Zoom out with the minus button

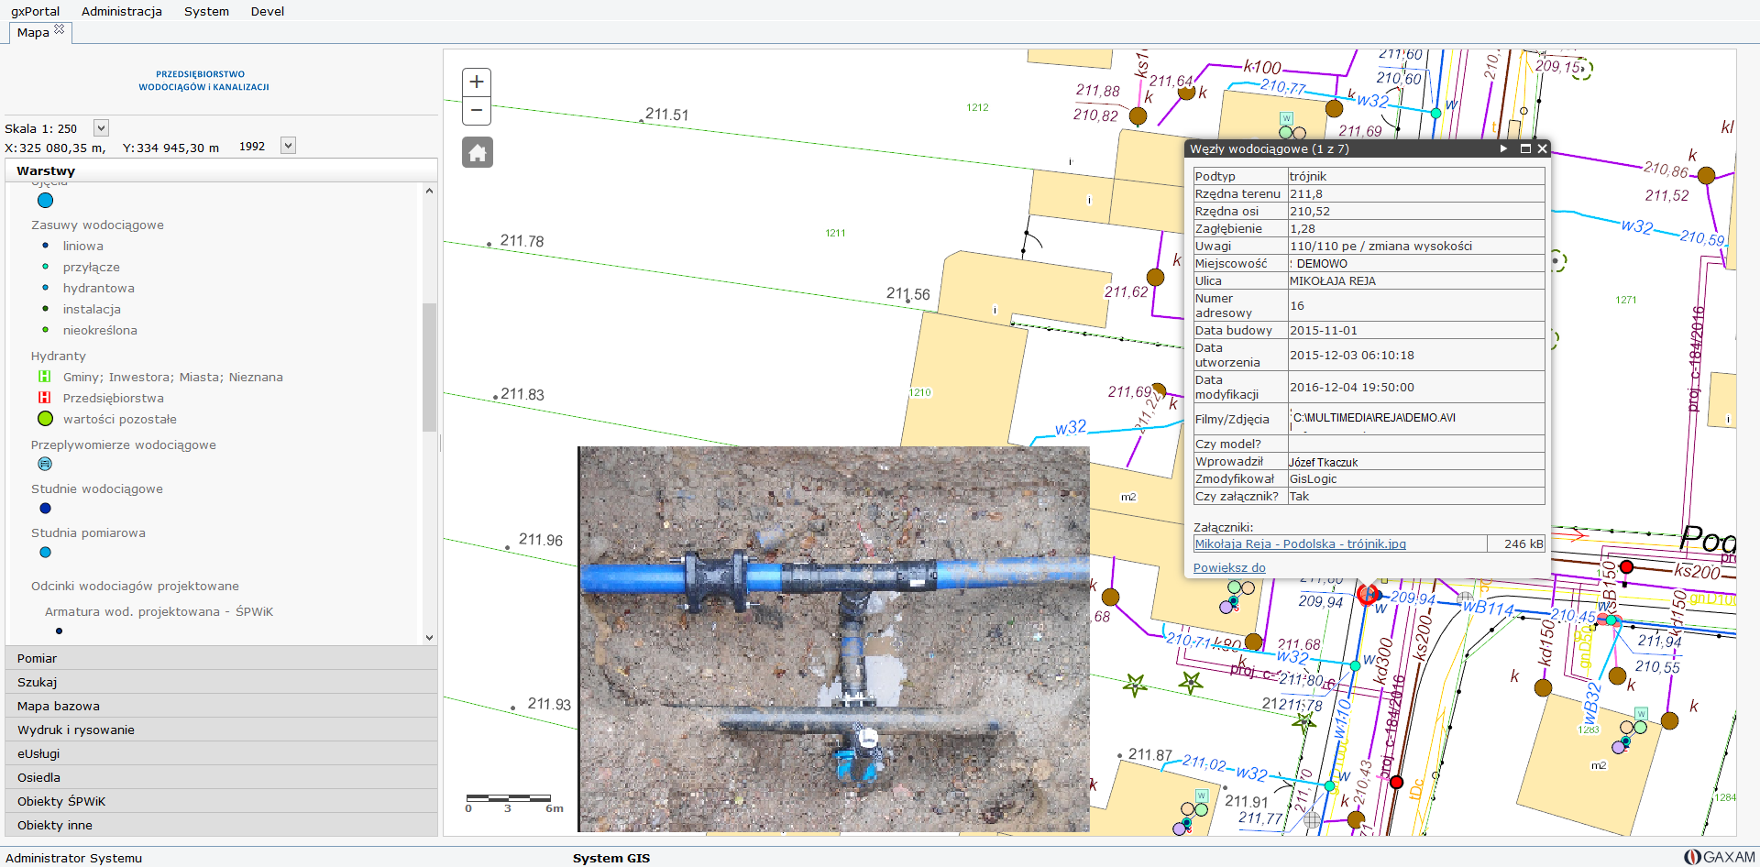[x=477, y=110]
